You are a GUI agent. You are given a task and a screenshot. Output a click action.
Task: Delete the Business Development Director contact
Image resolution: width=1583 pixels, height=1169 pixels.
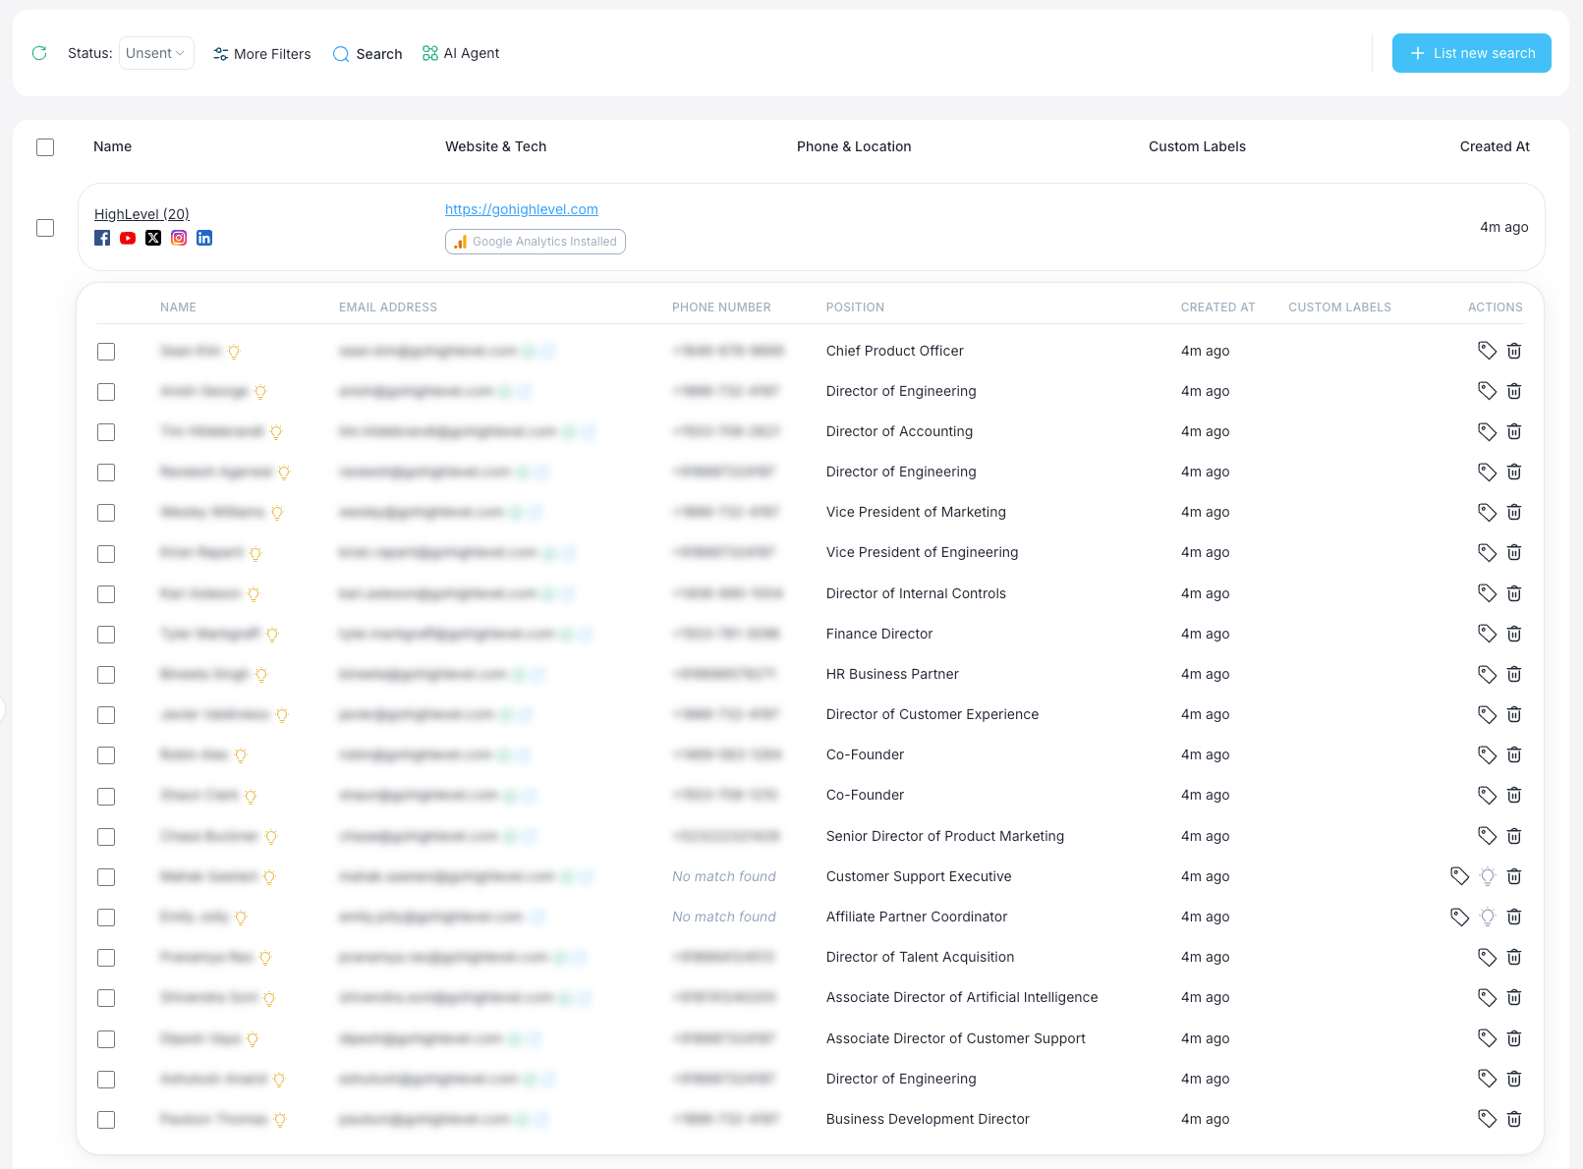click(x=1514, y=1119)
